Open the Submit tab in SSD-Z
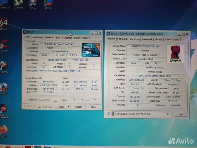197x148 pixels. tap(168, 39)
